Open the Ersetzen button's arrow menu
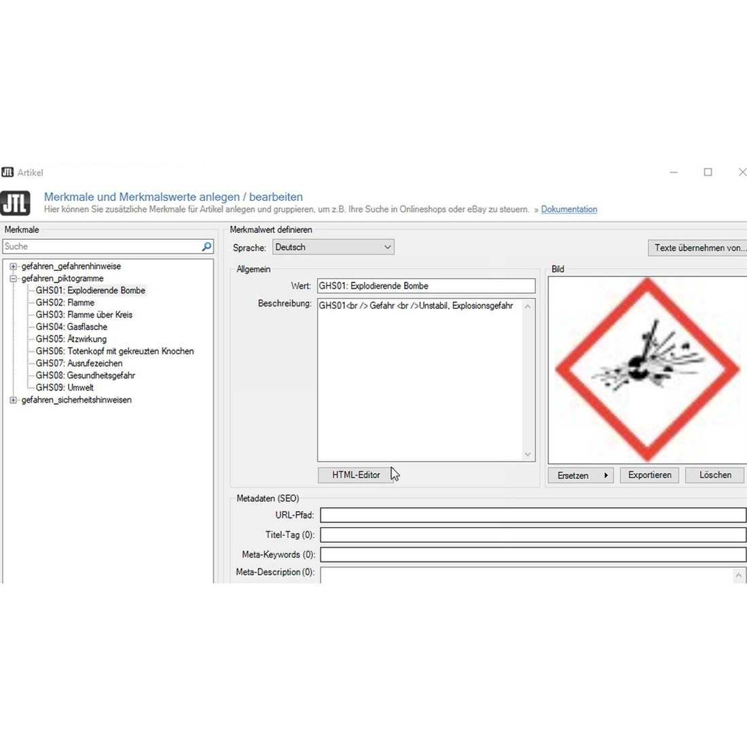The height and width of the screenshot is (747, 747). click(x=606, y=475)
